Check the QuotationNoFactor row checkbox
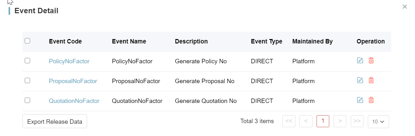The width and height of the screenshot is (415, 136). click(x=28, y=100)
